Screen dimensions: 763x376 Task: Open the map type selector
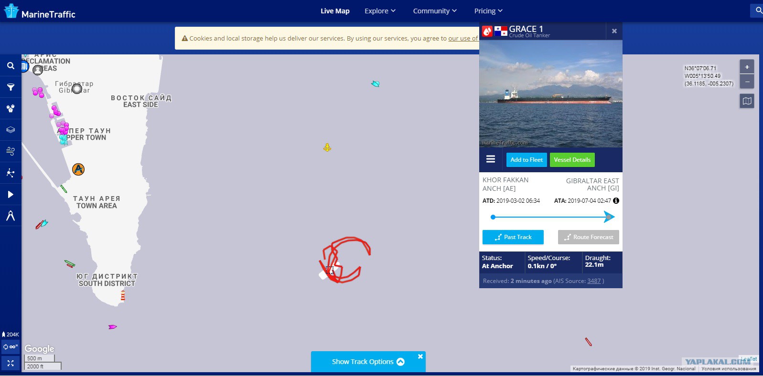click(747, 101)
